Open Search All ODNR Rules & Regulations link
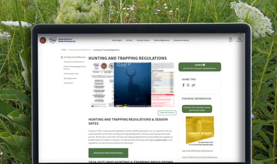Viewport: 277px width, 164px height. pyautogui.click(x=197, y=151)
